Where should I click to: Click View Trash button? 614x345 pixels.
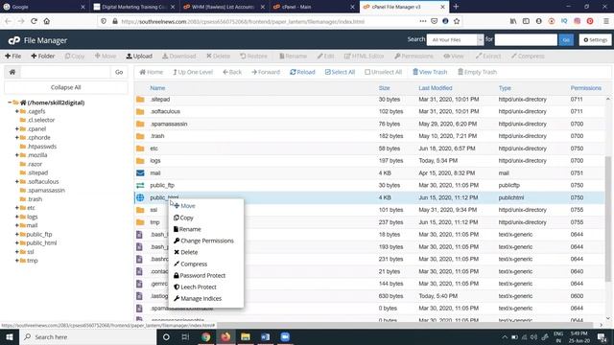430,72
